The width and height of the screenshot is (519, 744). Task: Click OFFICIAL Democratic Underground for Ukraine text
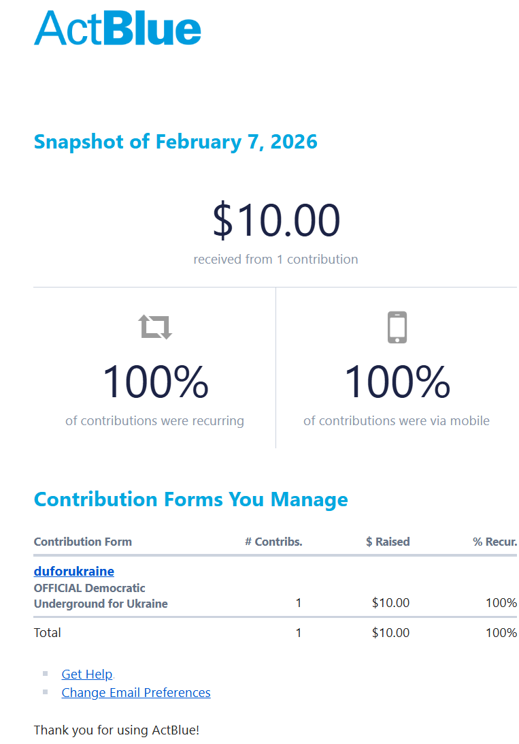click(101, 595)
